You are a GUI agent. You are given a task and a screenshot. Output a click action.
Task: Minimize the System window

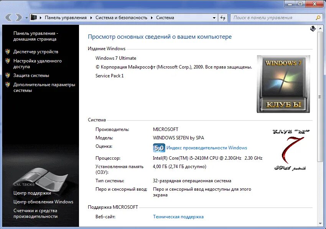290,4
